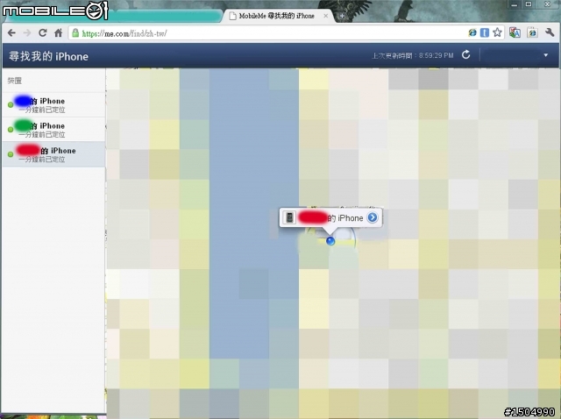Click the green padlock security icon
This screenshot has width=561, height=419.
coord(75,33)
